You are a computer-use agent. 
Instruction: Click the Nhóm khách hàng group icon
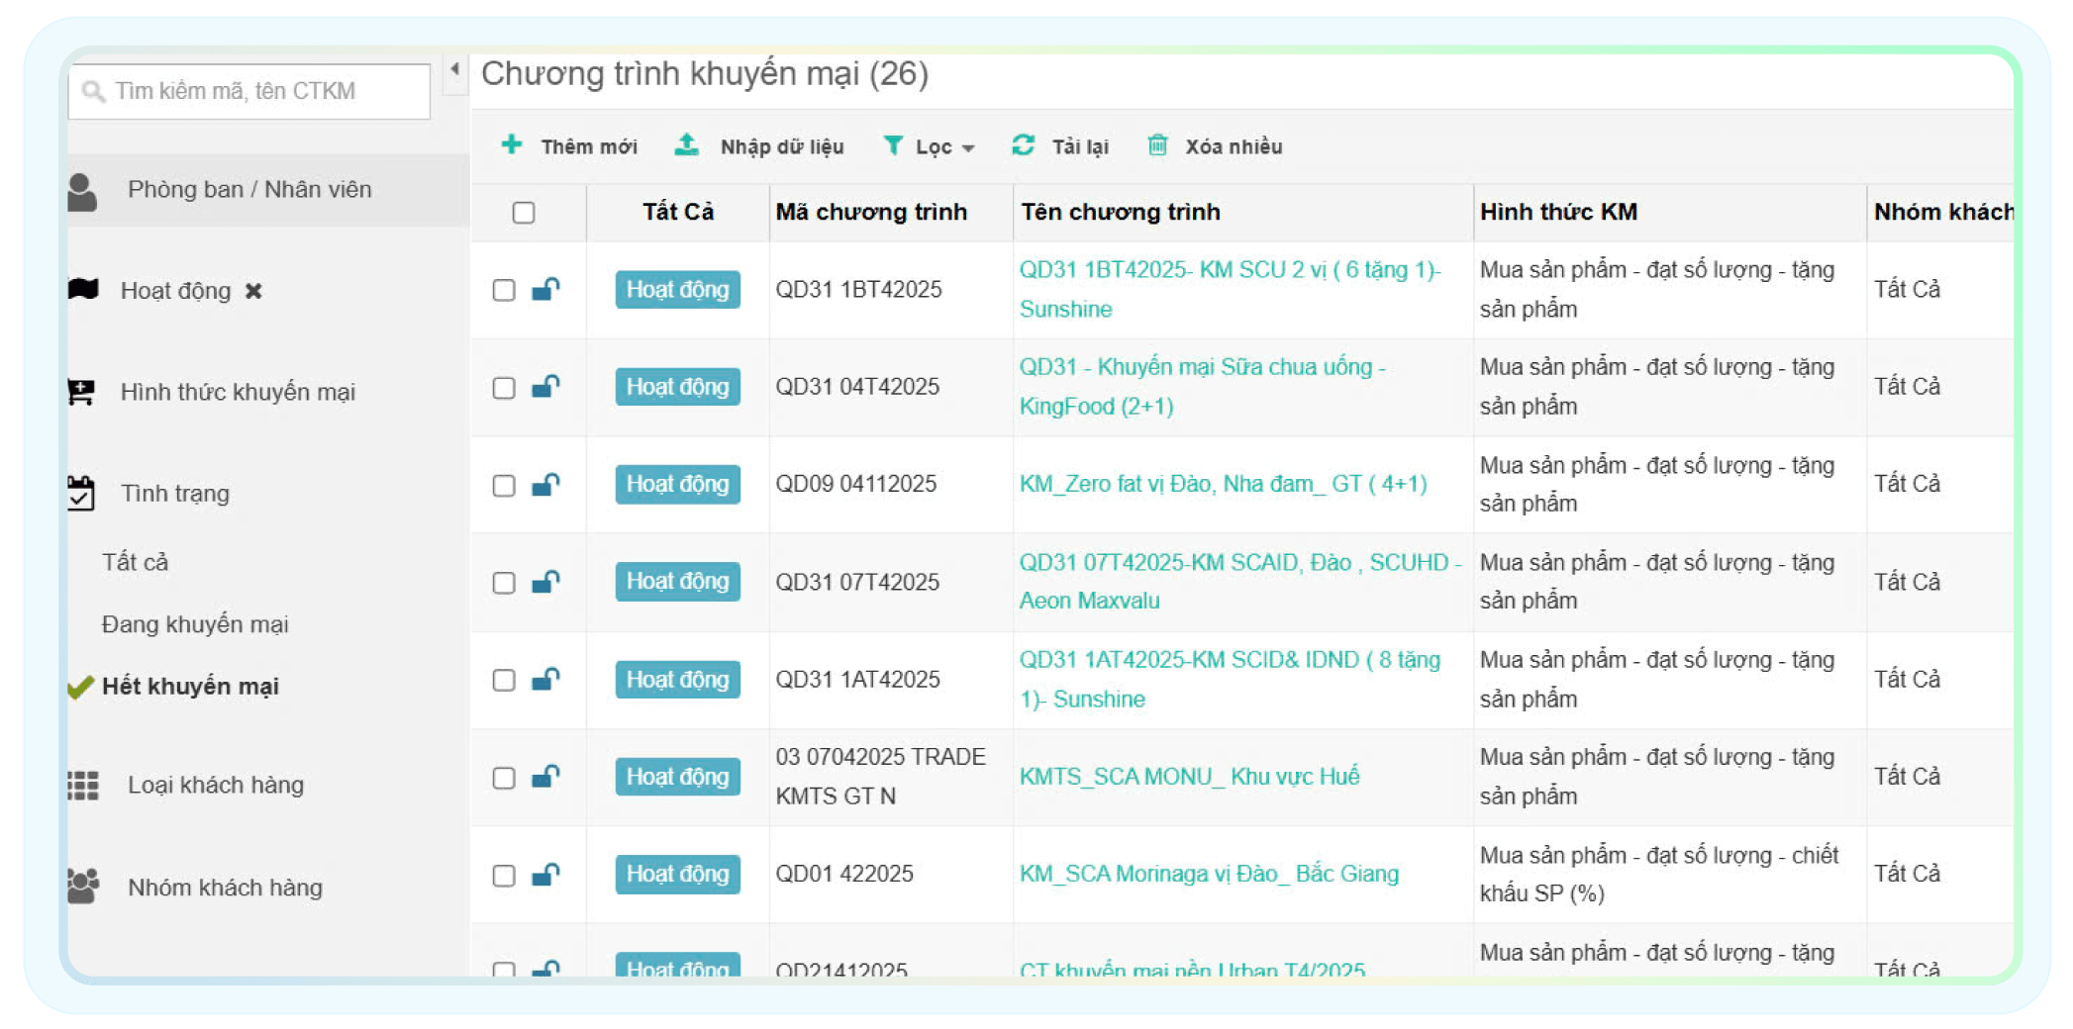pos(83,886)
